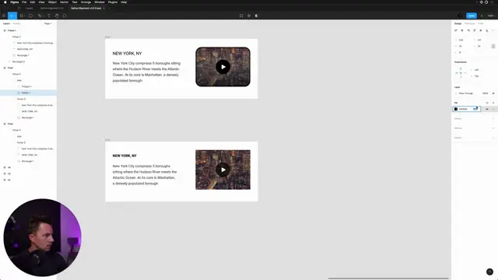Open the Pass Through blend mode dropdown
This screenshot has width=498, height=280.
point(466,93)
